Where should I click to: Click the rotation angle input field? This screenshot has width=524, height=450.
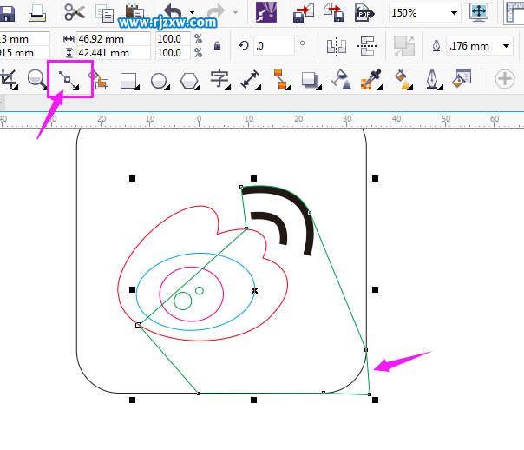click(x=273, y=45)
